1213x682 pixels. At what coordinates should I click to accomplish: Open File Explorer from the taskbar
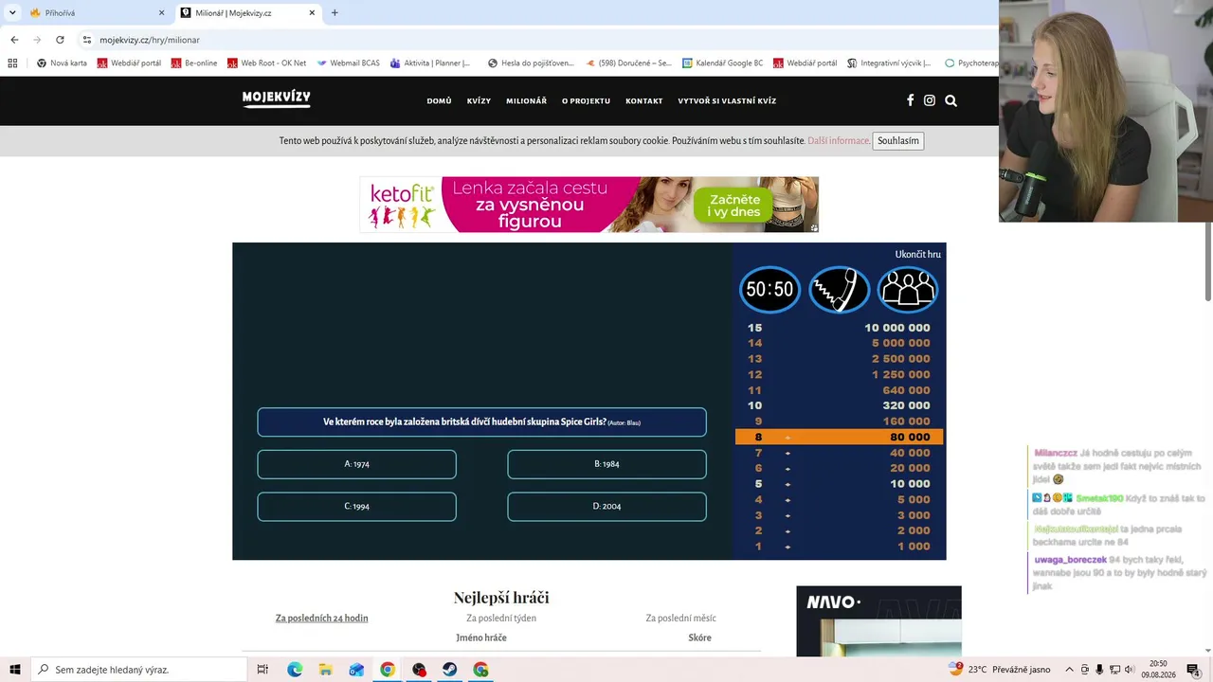click(x=325, y=670)
